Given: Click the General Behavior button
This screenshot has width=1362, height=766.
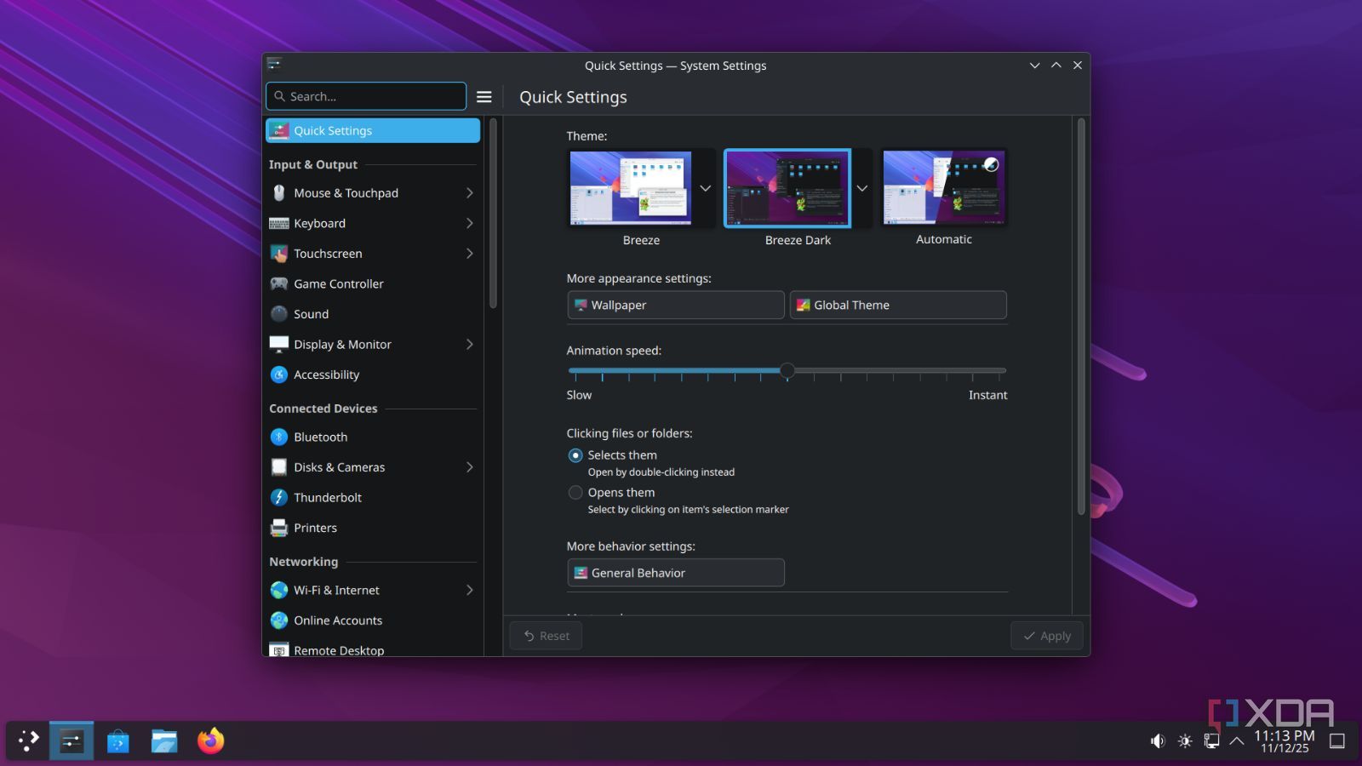Looking at the screenshot, I should click(676, 573).
